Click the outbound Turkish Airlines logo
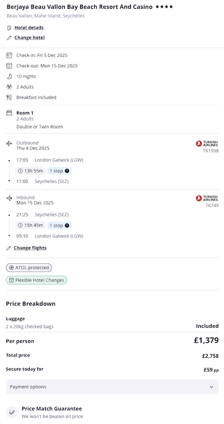 [x=207, y=144]
